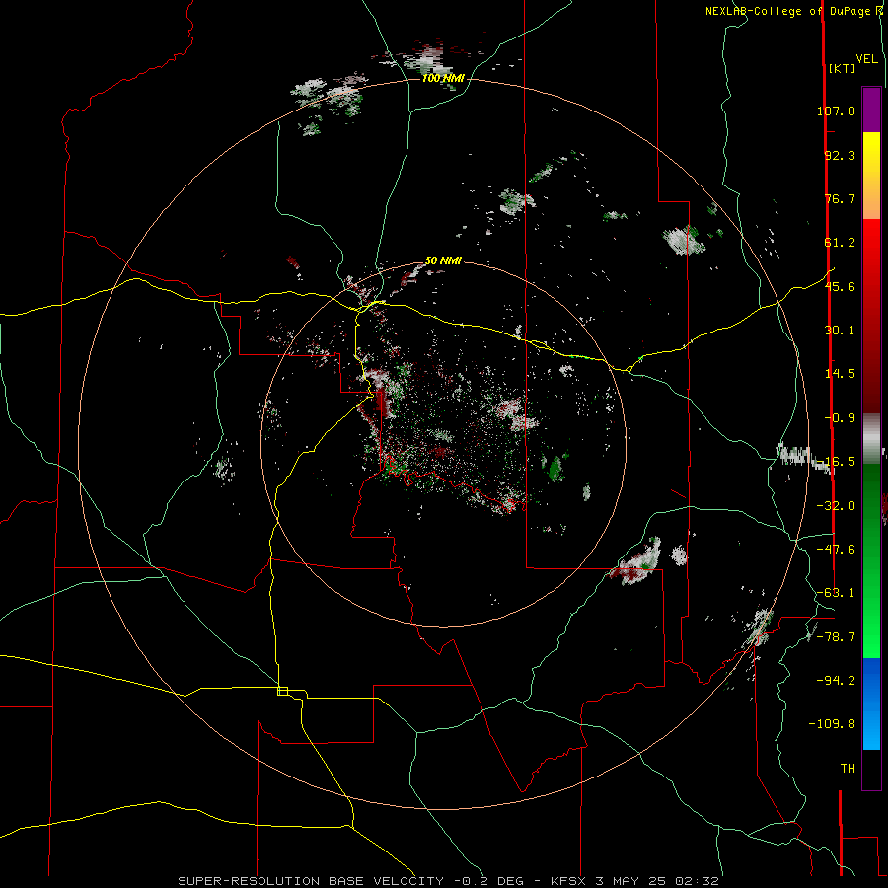Click the 76.7 legend value
Image resolution: width=888 pixels, height=888 pixels.
tap(840, 198)
